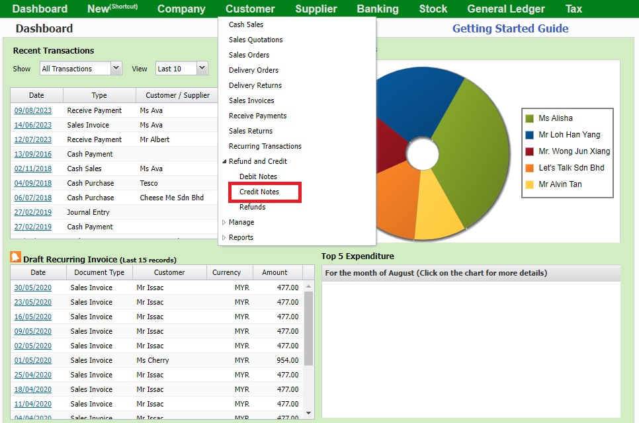Open the 01/05/2020 recurring invoice link
Viewport: 639px width, 423px height.
tap(33, 360)
